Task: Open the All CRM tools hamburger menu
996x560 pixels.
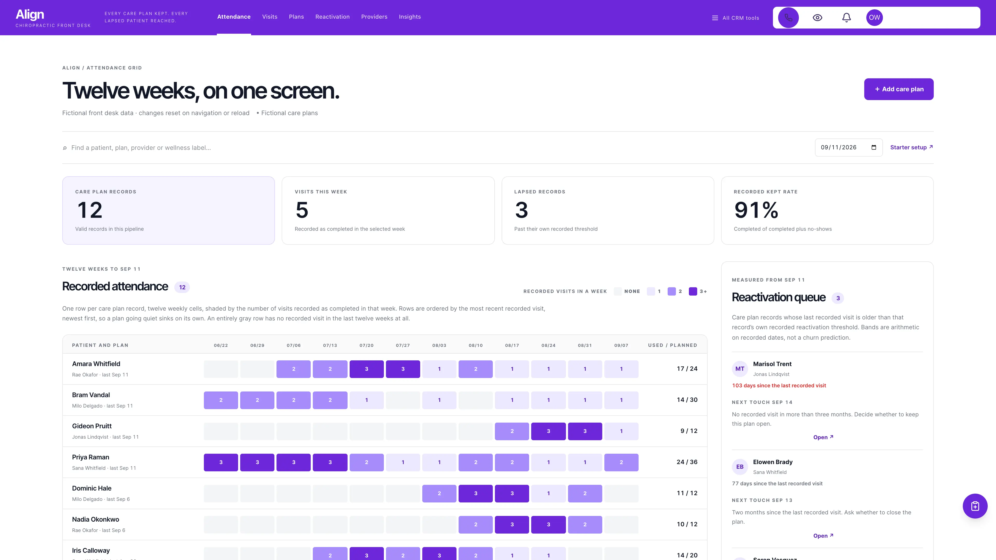Action: point(735,18)
